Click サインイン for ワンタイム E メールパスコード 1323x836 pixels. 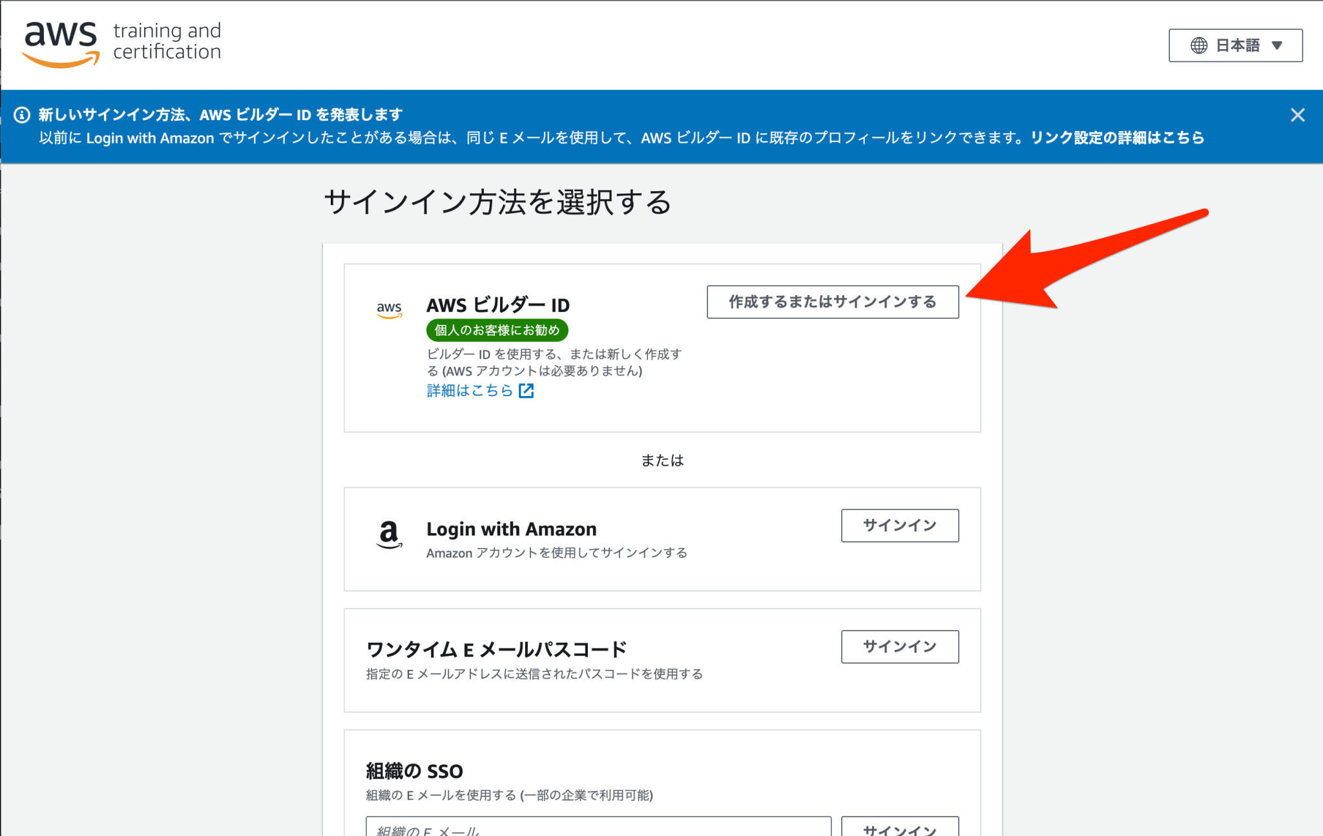tap(899, 646)
